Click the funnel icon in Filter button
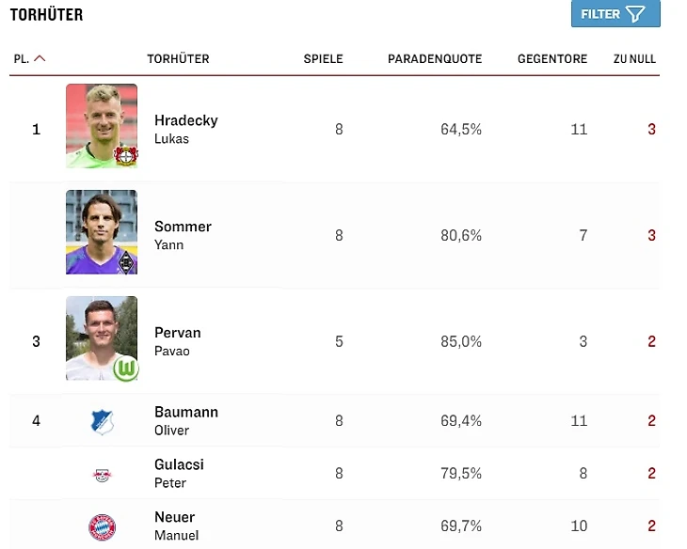Screen dimensions: 687x549 coord(637,14)
